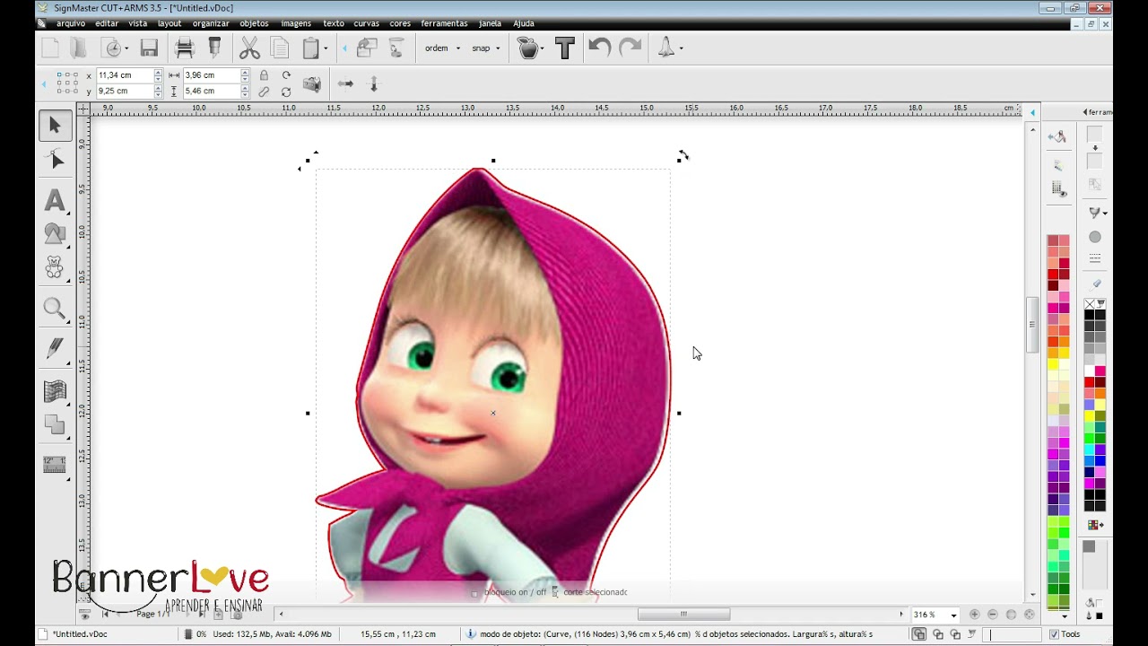
Task: Open the teddy bear clipart tool
Action: click(x=55, y=267)
